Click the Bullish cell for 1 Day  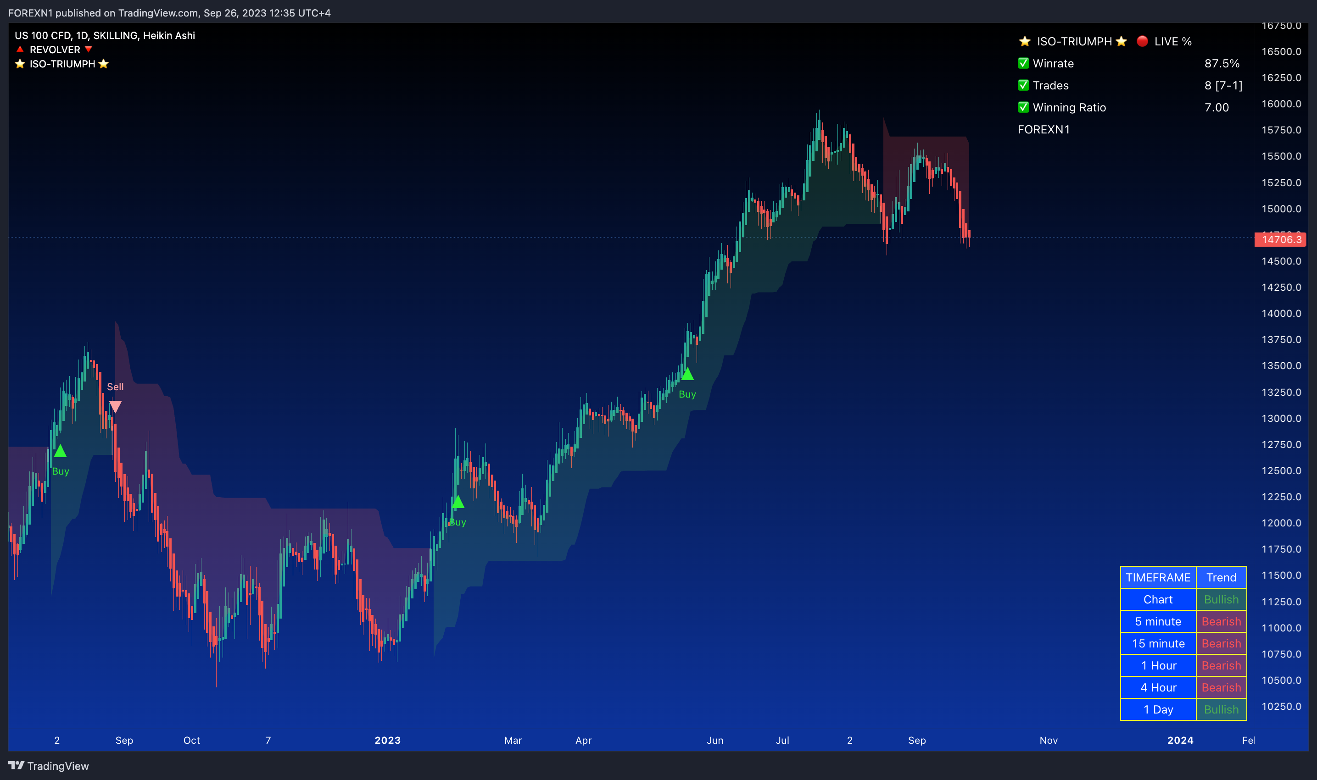(x=1221, y=709)
